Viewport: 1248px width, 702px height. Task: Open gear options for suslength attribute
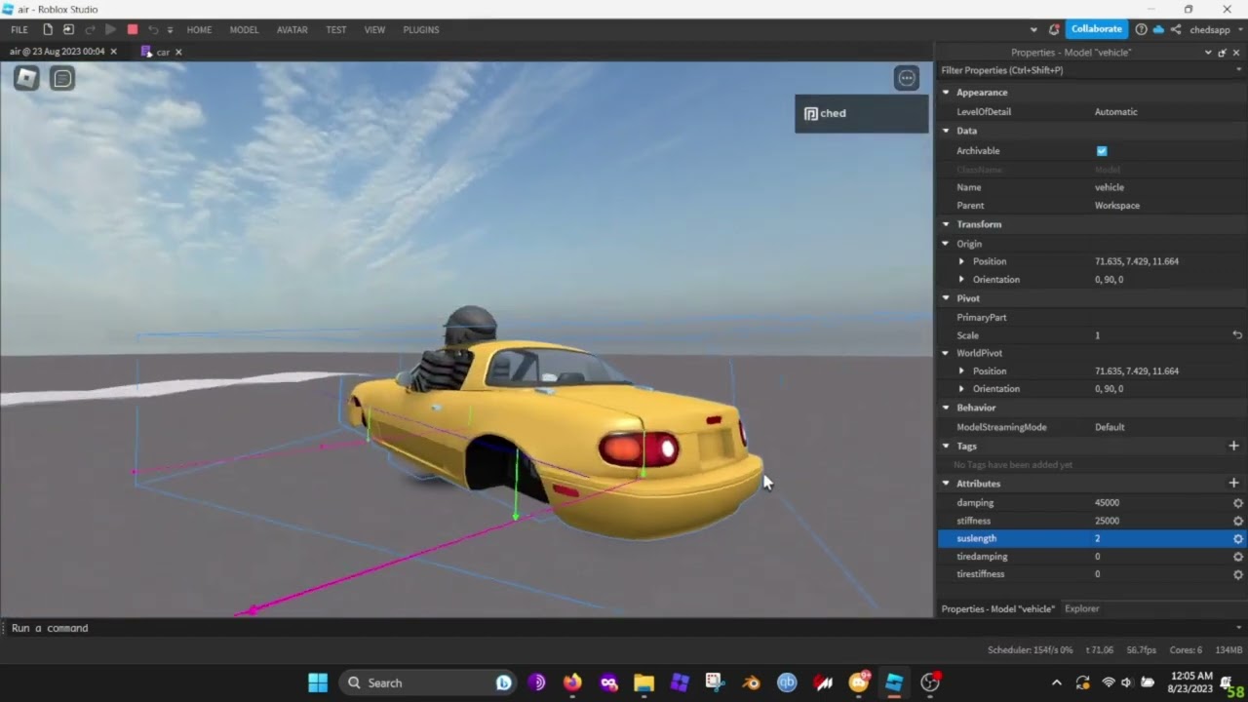tap(1238, 539)
